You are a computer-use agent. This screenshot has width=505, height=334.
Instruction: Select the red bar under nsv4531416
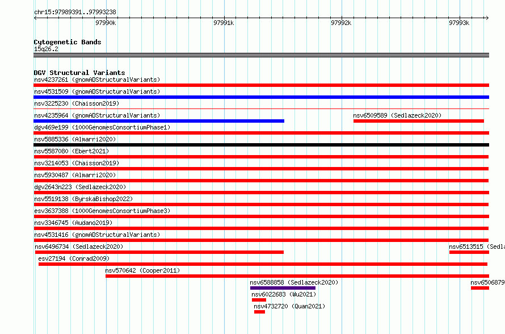click(x=261, y=240)
